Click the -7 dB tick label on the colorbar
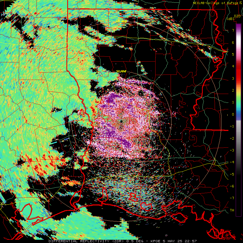 tap(232, 198)
